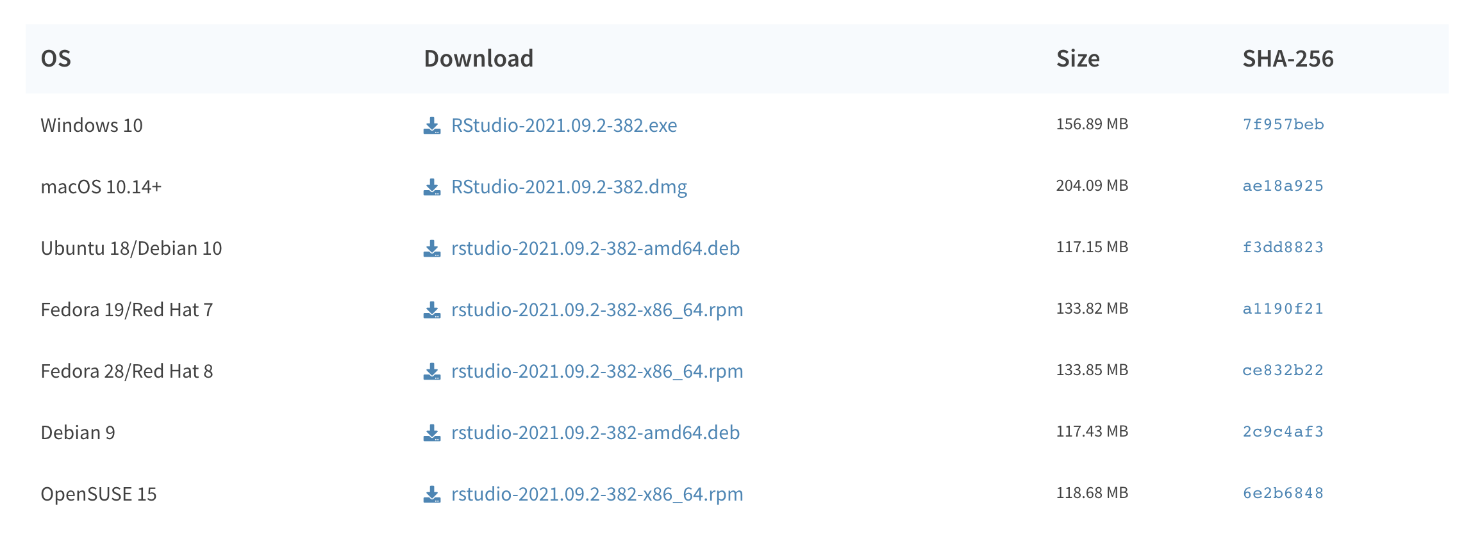The width and height of the screenshot is (1473, 539).
Task: Click the download icon in the Debian 9 row
Action: point(432,433)
